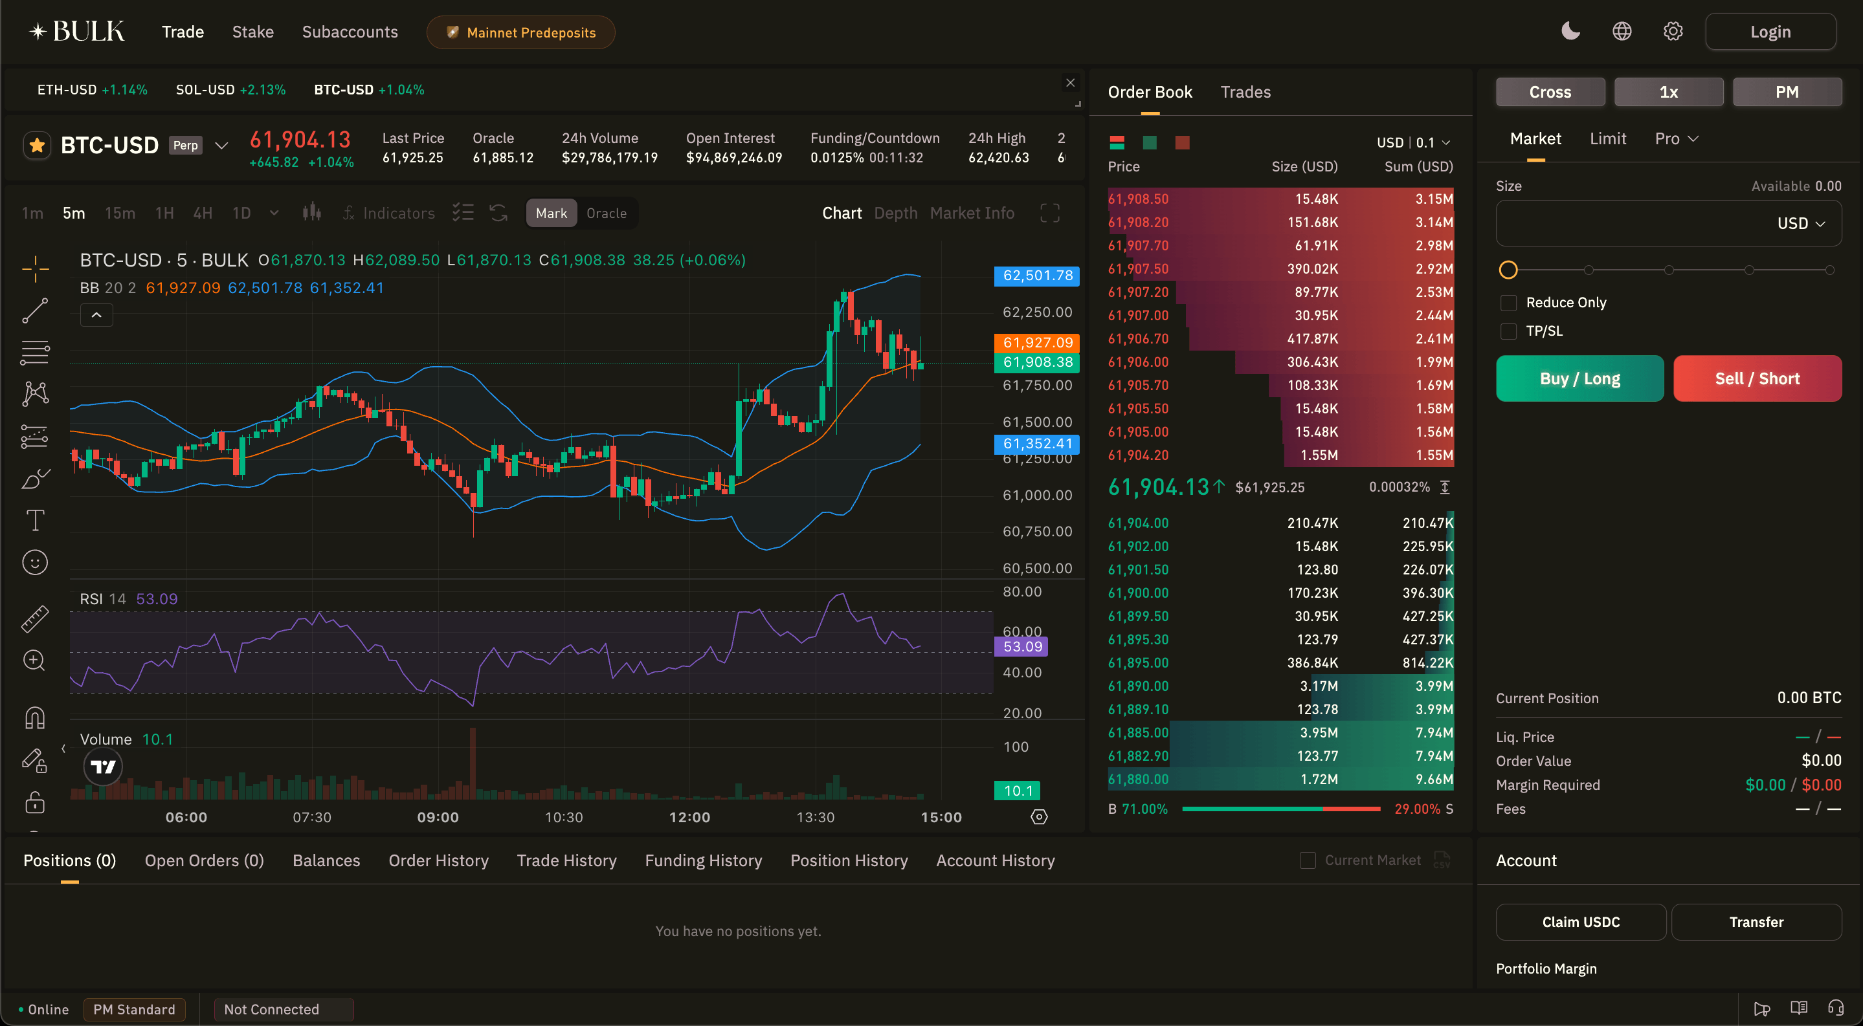
Task: Switch chart price source to Oracle
Action: (606, 213)
